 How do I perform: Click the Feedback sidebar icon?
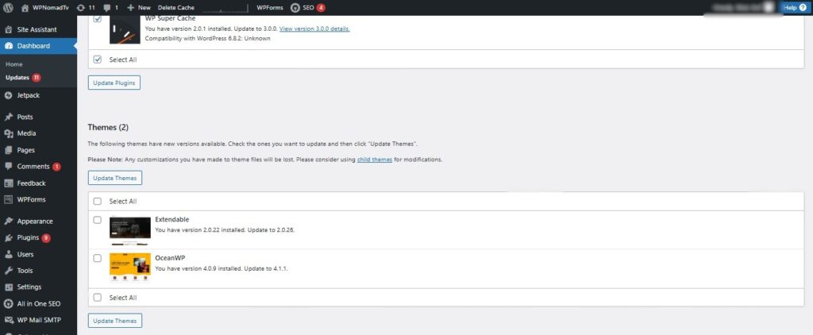coord(8,183)
